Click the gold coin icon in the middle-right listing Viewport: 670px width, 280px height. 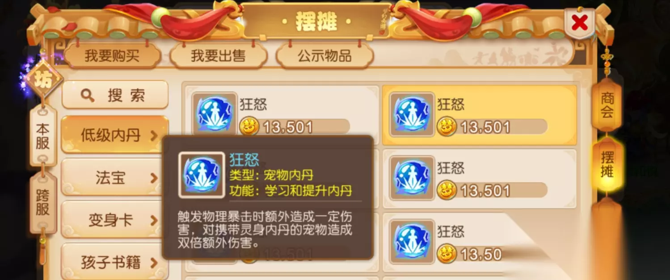point(447,191)
